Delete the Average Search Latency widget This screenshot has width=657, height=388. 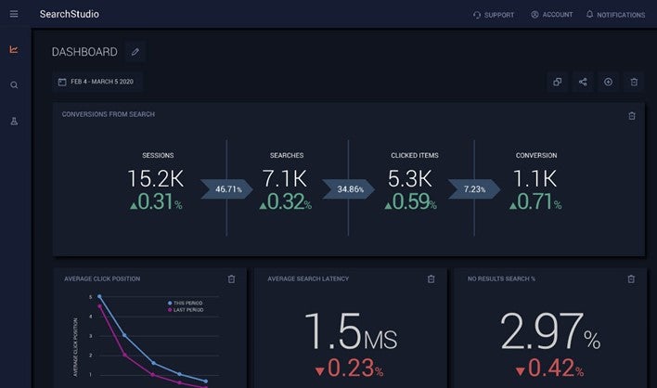point(431,278)
